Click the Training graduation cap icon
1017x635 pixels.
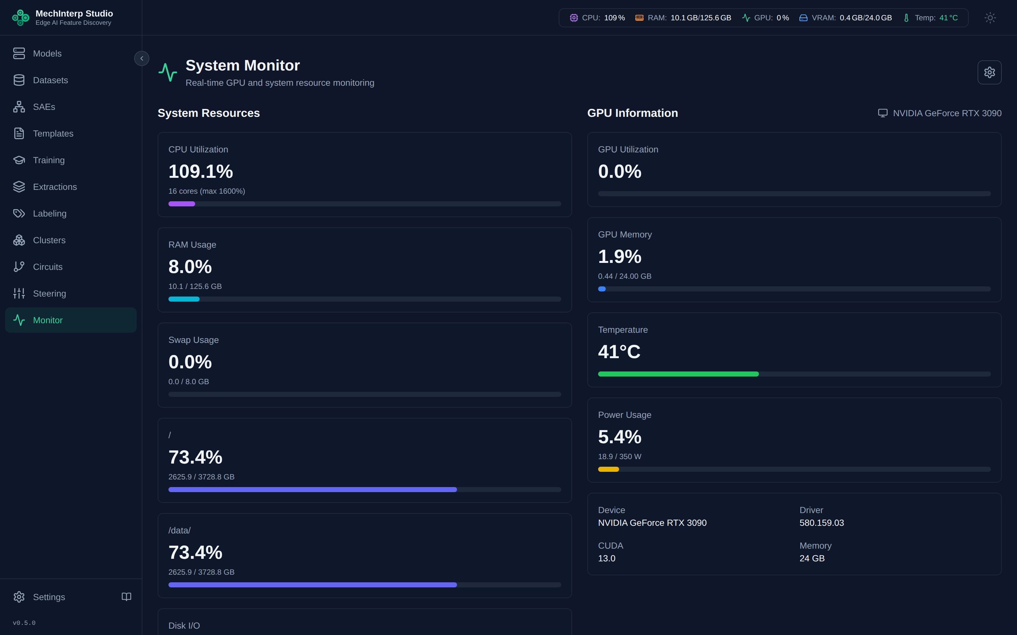click(x=19, y=160)
